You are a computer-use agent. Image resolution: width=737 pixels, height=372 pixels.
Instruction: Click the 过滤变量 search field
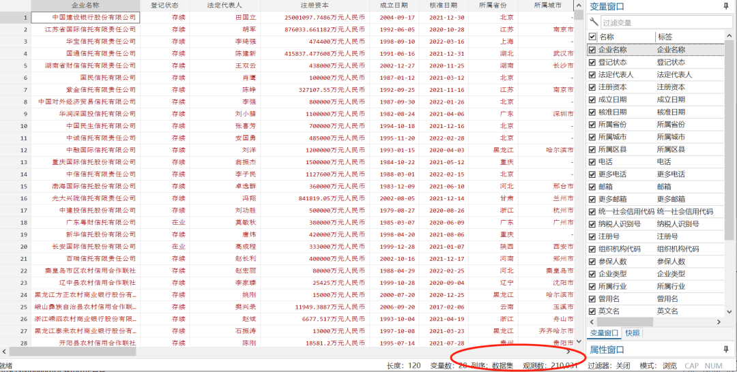(667, 22)
